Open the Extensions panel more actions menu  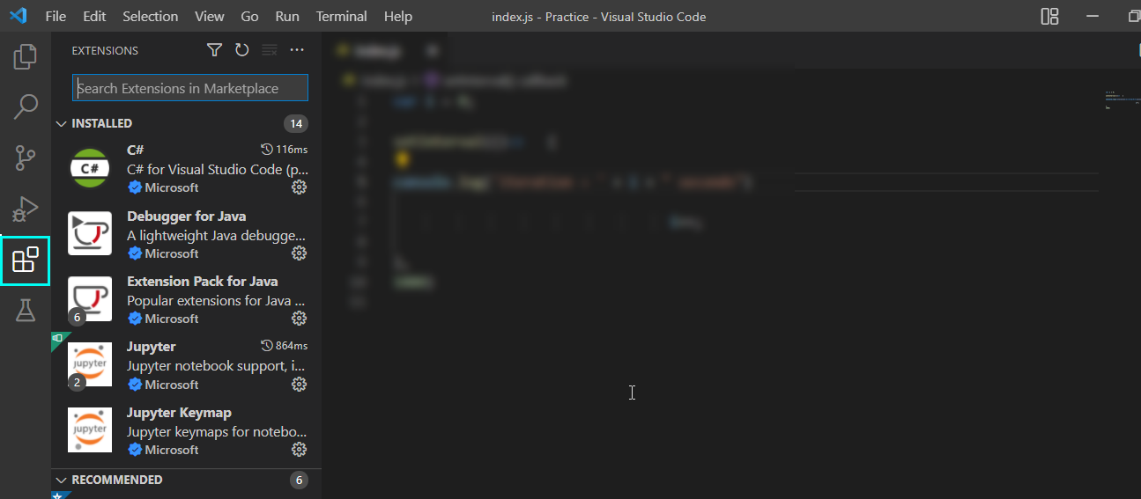[297, 50]
